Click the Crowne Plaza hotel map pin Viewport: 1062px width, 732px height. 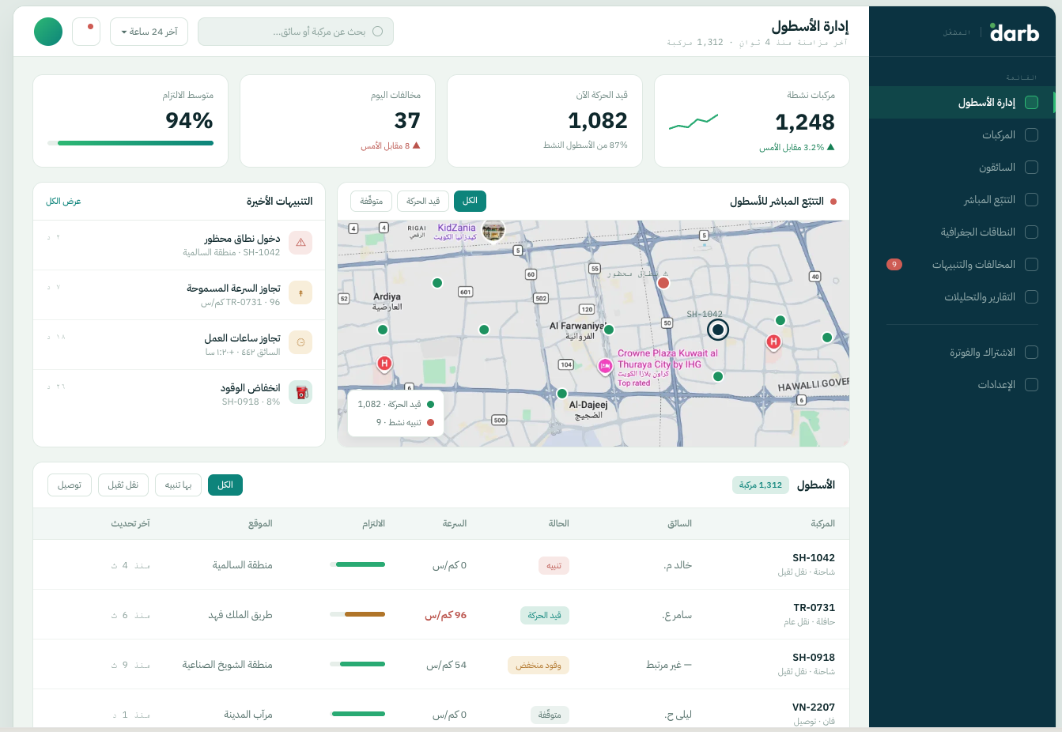pyautogui.click(x=605, y=366)
